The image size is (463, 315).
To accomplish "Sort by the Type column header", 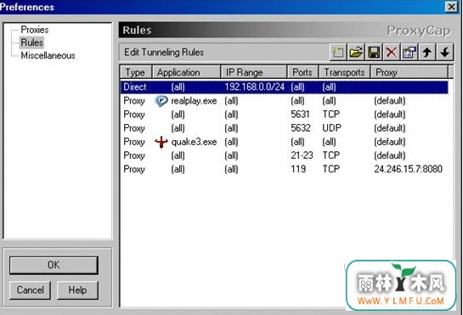I will (136, 72).
